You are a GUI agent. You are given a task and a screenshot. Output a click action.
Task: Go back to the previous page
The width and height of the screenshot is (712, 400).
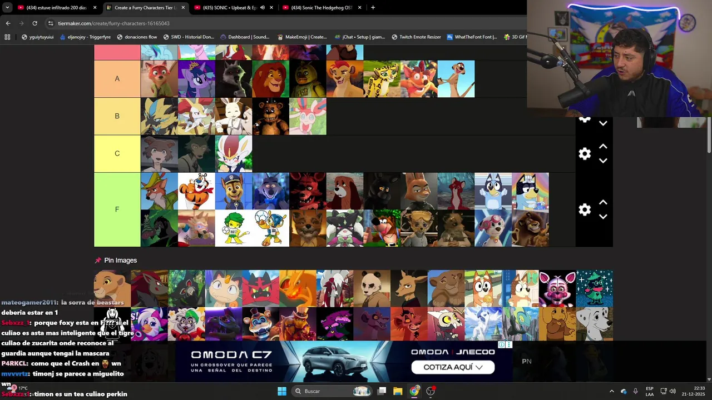8,23
